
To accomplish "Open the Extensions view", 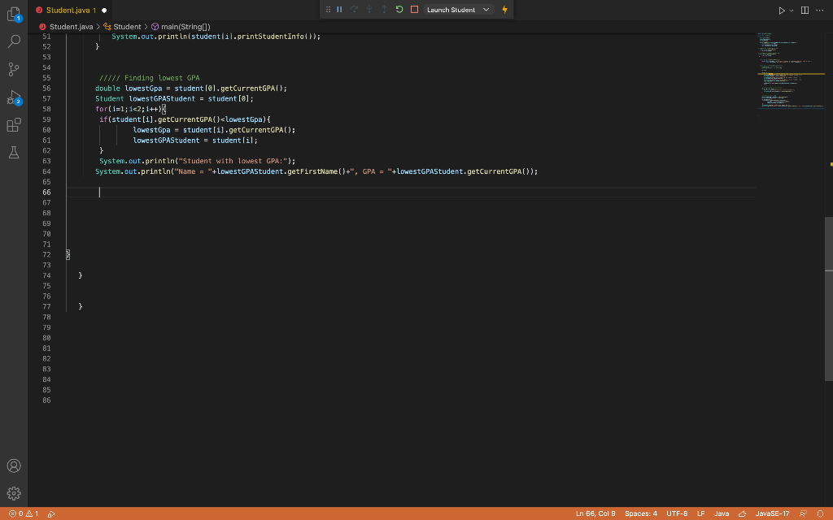I will click(13, 125).
